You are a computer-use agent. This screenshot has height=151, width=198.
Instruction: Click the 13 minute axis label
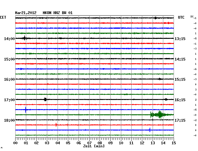(153, 143)
